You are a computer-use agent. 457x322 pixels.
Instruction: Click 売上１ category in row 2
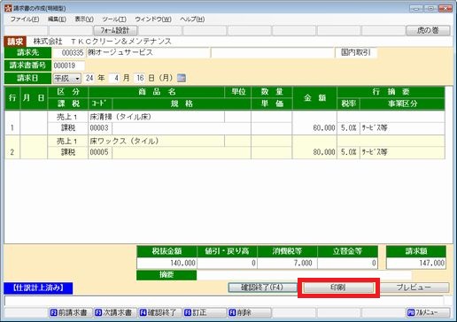67,141
